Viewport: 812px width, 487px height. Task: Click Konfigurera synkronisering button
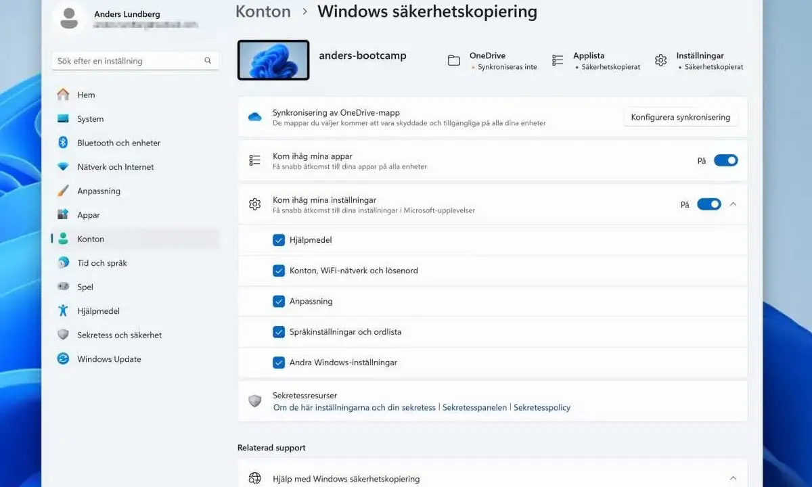pyautogui.click(x=680, y=117)
